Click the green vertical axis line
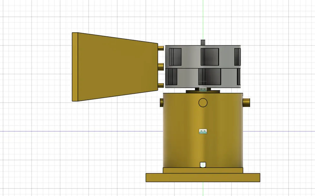Image resolution: width=315 pixels, height=196 pixels. 203,19
